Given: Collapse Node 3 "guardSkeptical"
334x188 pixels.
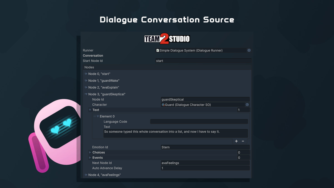Looking at the screenshot, I should [x=86, y=94].
